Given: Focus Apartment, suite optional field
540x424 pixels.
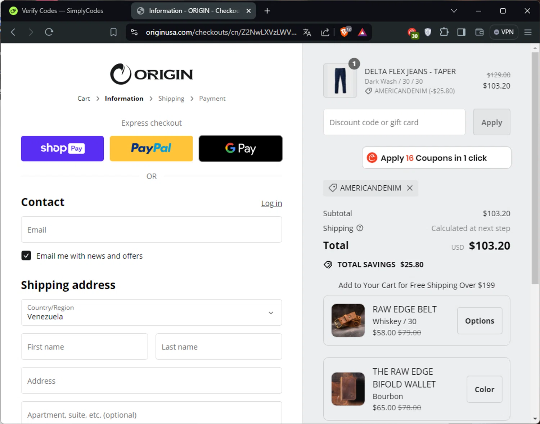Looking at the screenshot, I should coord(152,412).
